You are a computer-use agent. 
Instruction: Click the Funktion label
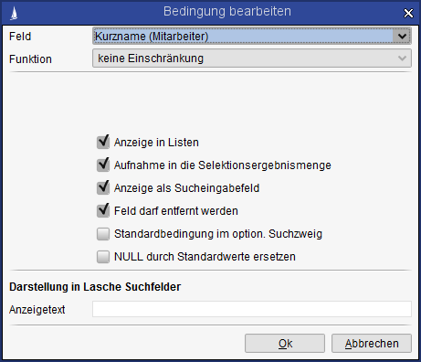(x=30, y=59)
